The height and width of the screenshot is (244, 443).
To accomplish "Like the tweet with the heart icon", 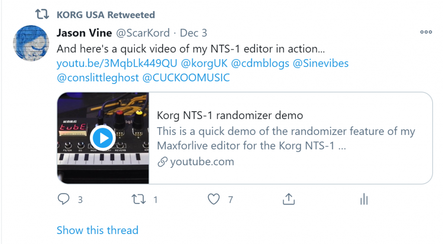I will 214,199.
